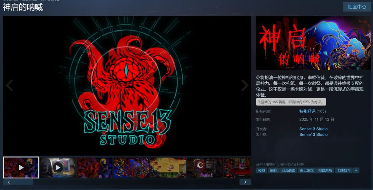Click the thumbnail strip scrollbar handle
Screen dimensions: 373x190
pos(24,182)
